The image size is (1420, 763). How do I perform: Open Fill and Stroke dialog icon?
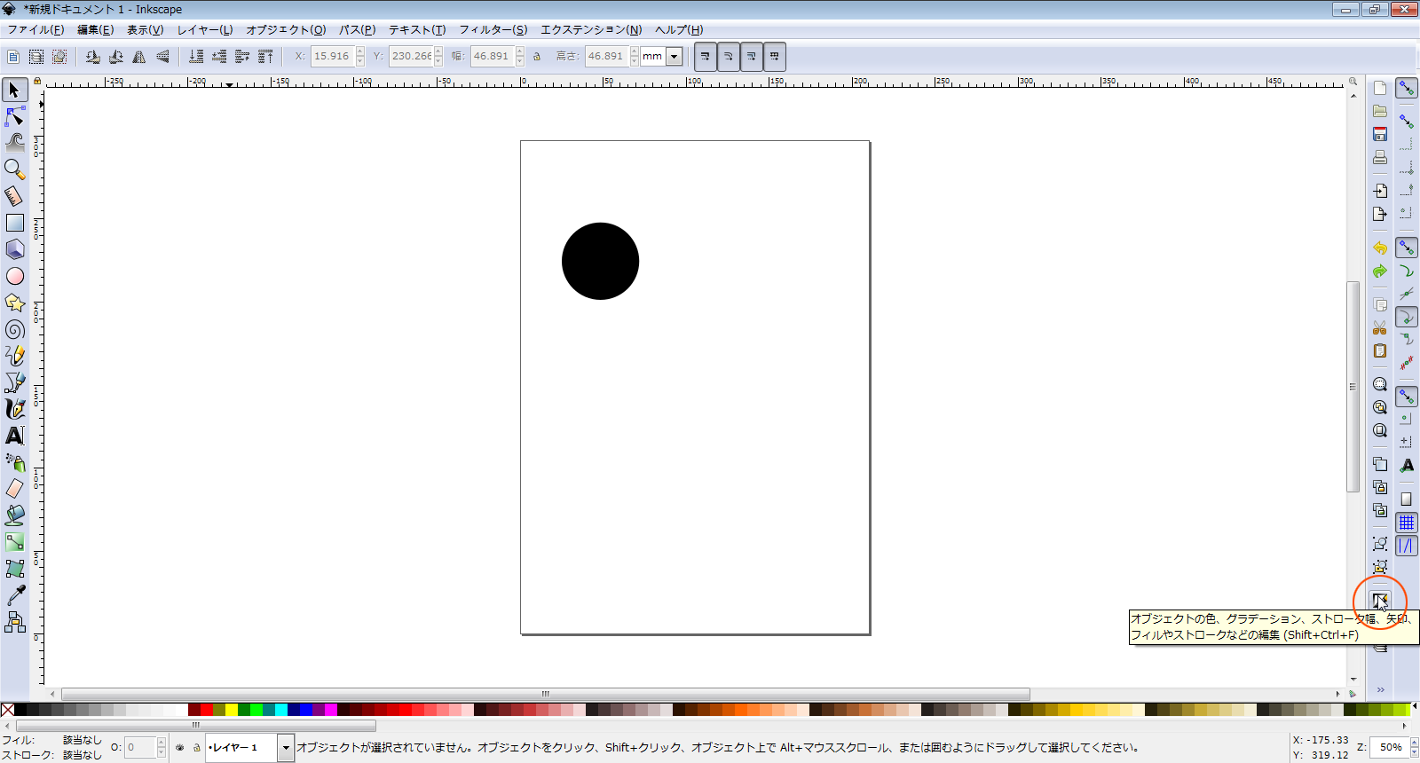pos(1379,600)
